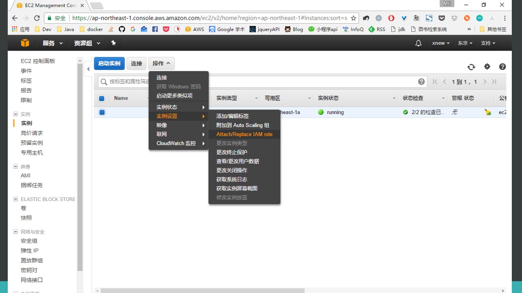522x293 pixels.
Task: Go to the last results page icon
Action: 494,82
